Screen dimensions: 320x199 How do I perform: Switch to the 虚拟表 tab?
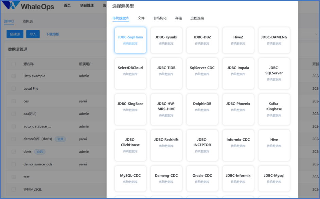pos(28,21)
